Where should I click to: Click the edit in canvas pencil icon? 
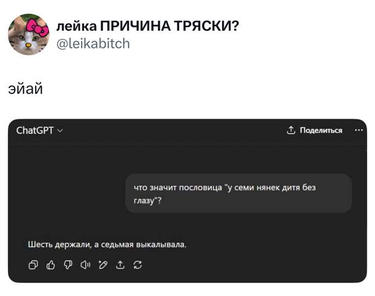click(x=103, y=265)
